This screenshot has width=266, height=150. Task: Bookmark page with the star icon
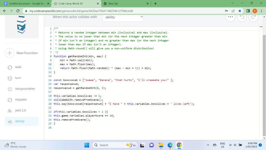[x=240, y=11]
